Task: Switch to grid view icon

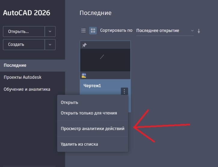Action: (93, 31)
